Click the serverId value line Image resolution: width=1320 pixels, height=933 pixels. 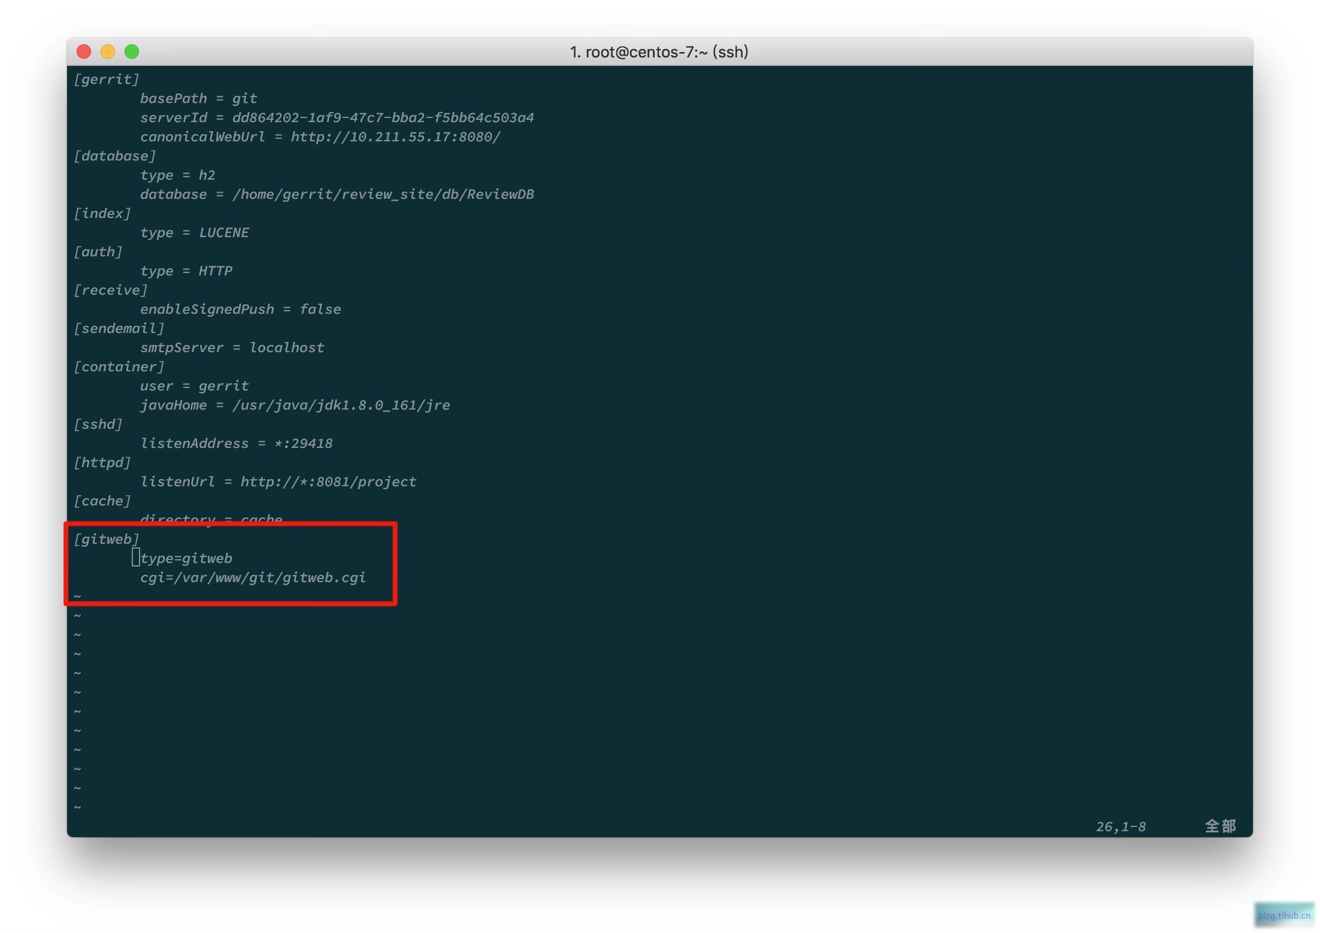[337, 118]
